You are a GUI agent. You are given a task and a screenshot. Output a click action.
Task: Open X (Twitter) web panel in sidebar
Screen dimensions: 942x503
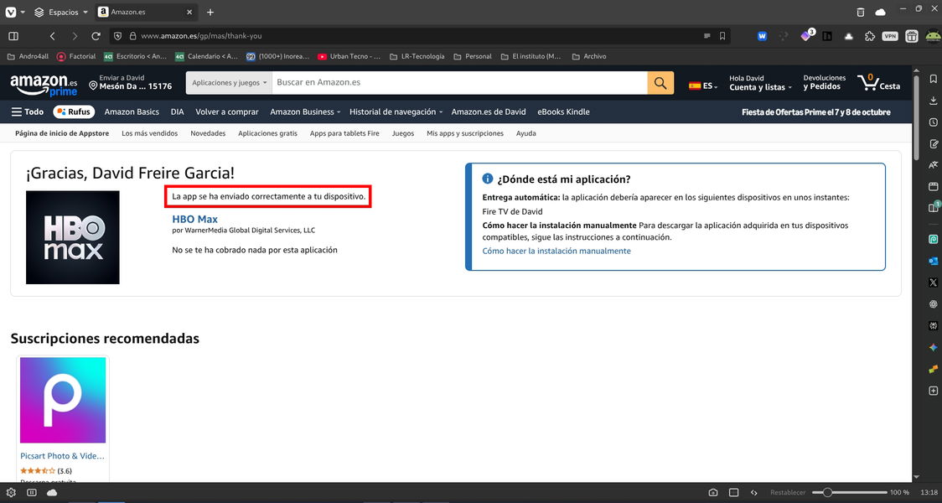(933, 282)
